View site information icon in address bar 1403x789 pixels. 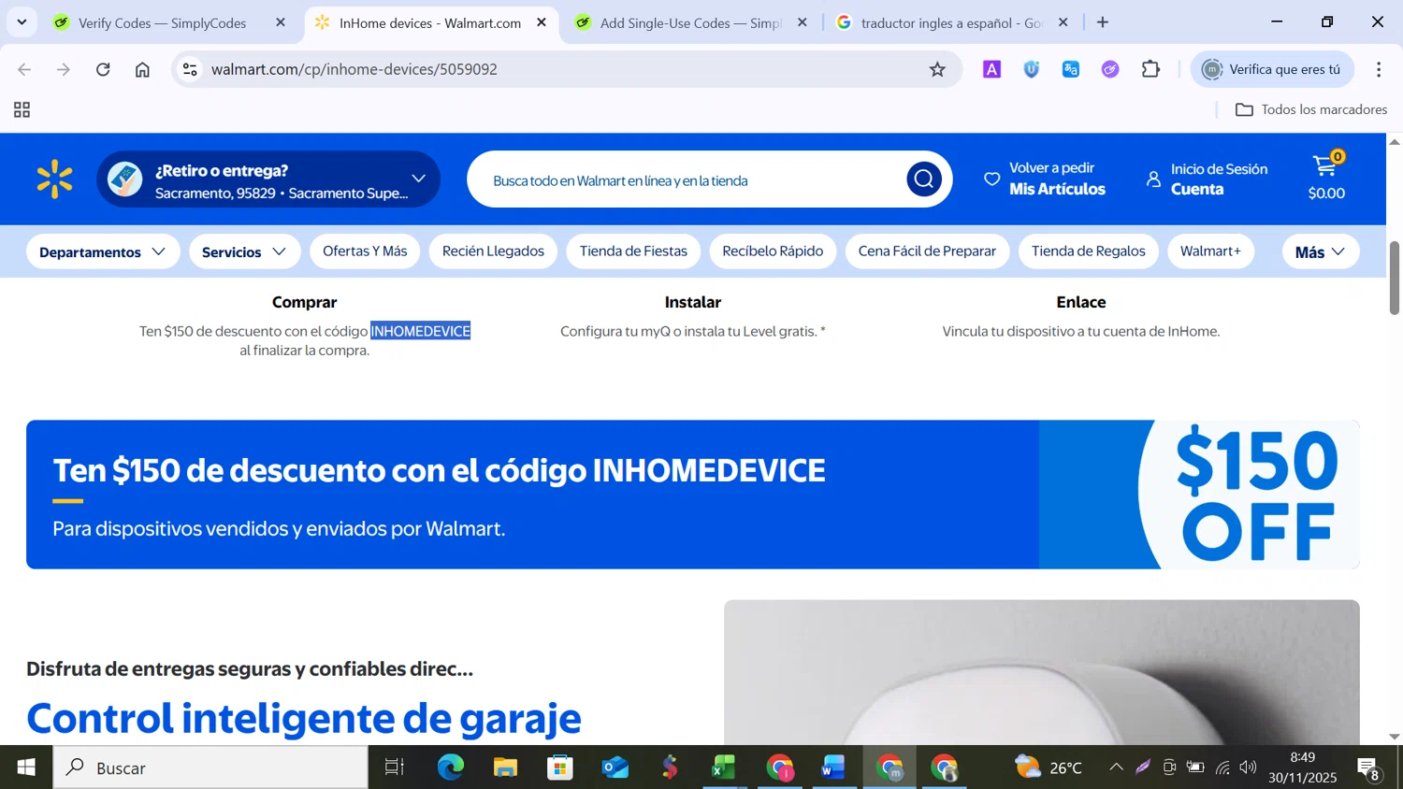click(x=190, y=69)
